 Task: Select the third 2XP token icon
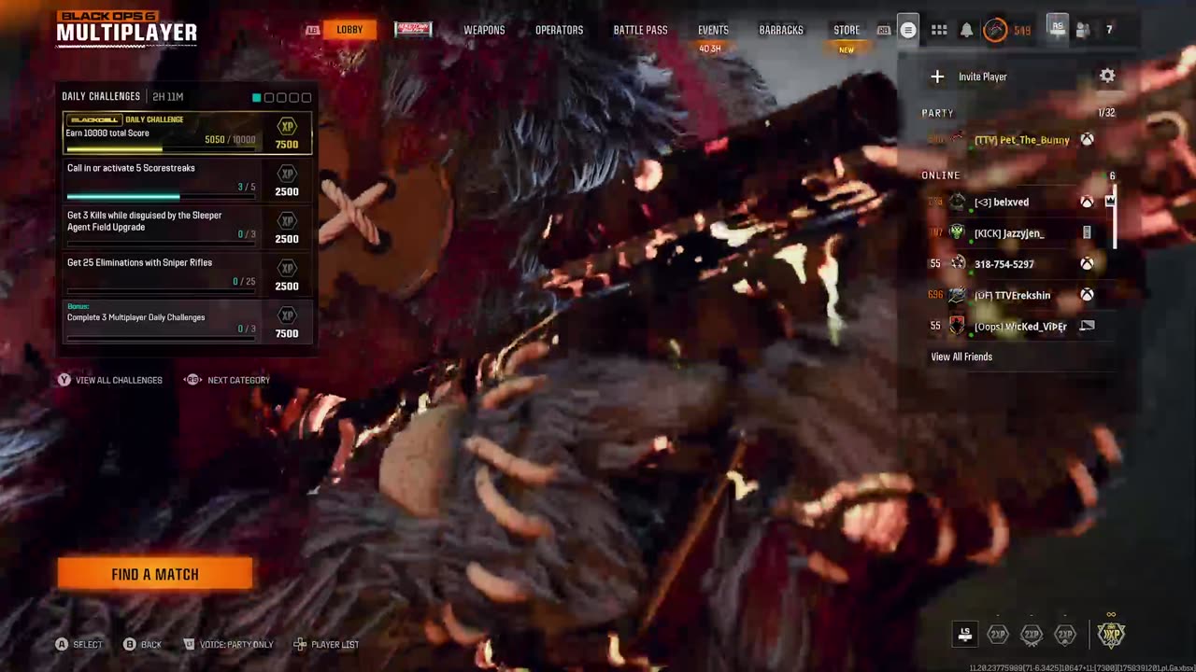pyautogui.click(x=1065, y=635)
